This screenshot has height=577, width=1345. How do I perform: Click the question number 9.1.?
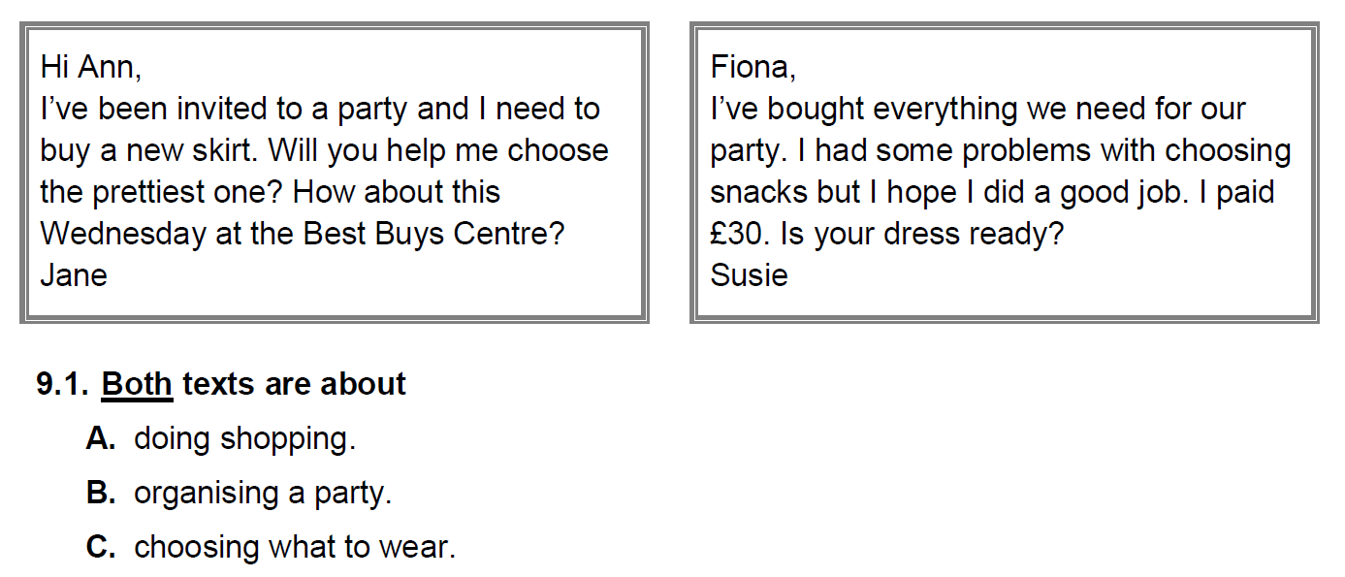63,385
